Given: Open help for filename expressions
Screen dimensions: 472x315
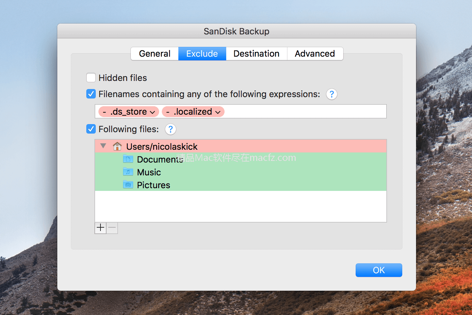Looking at the screenshot, I should (332, 94).
